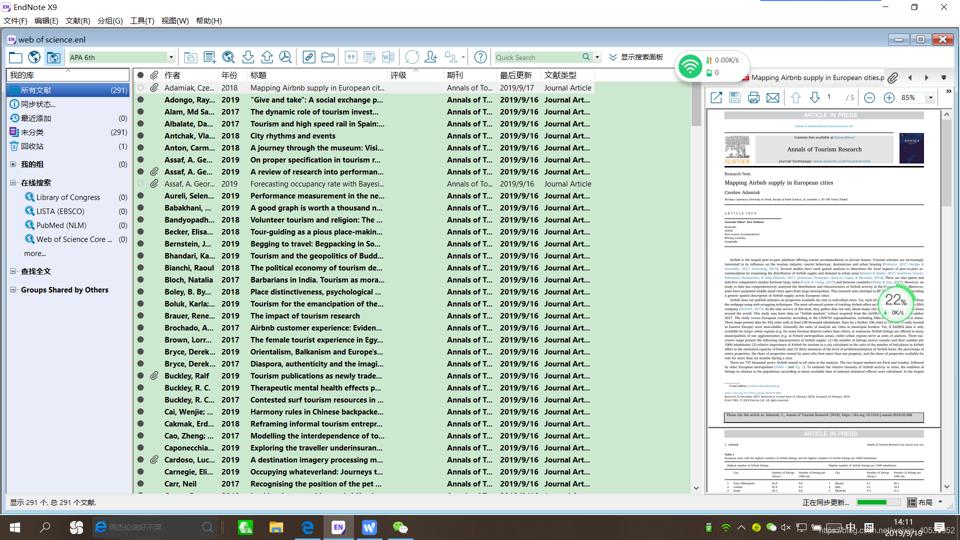Toggle read status dot for Adamiak reference
Screen dimensions: 960x540
click(x=140, y=87)
